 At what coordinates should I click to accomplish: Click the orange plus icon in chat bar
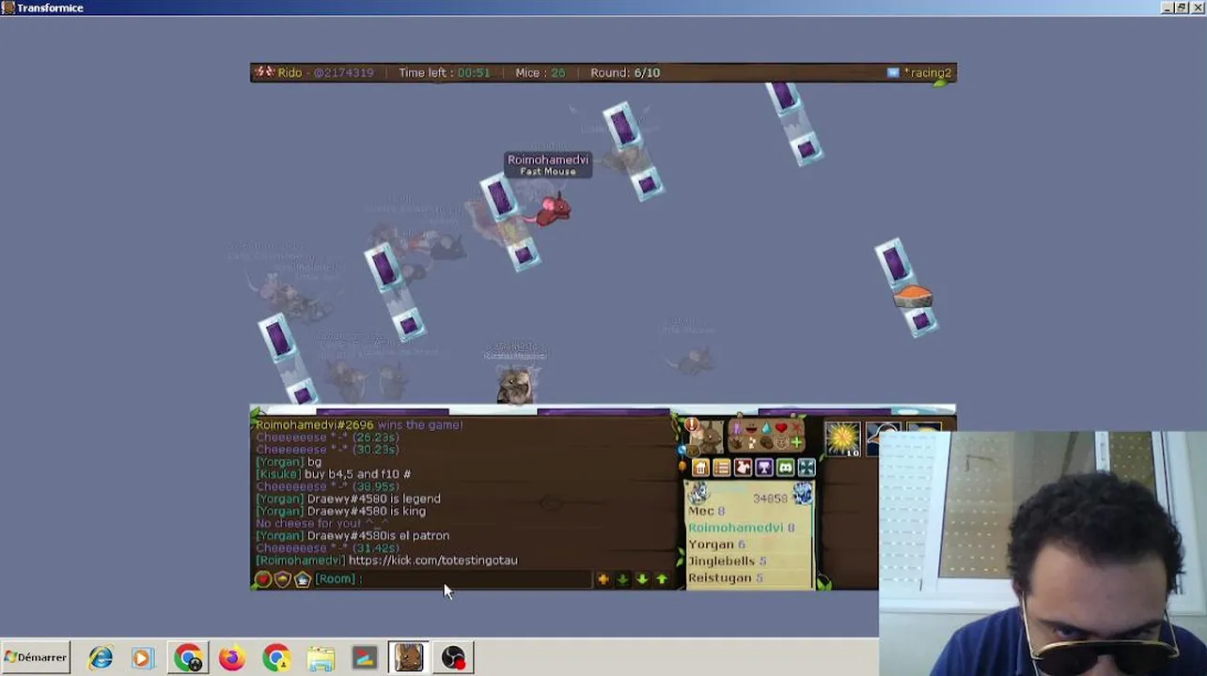click(x=603, y=579)
